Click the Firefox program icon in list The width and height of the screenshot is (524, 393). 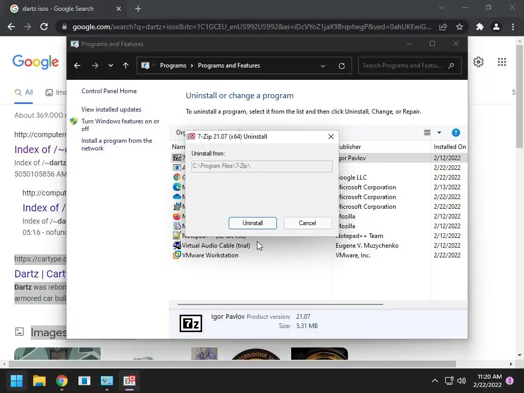[177, 216]
